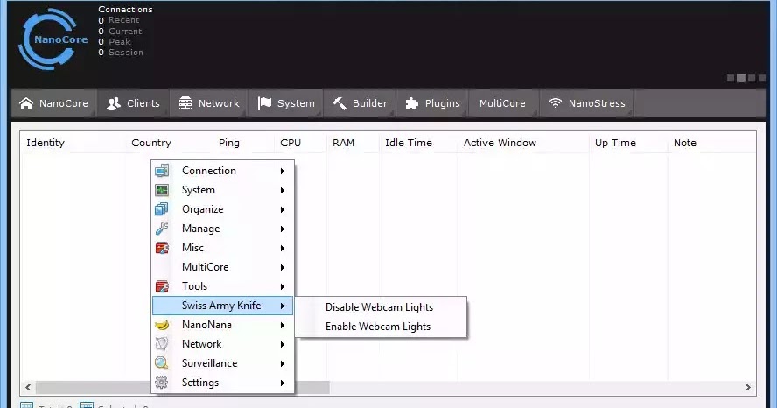Choose Enable Webcam Lights from submenu
Screen dimensions: 777x408
point(378,327)
